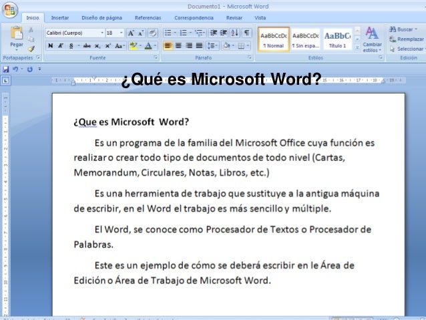
Task: Clear formatting with the eraser icon
Action: click(x=153, y=33)
